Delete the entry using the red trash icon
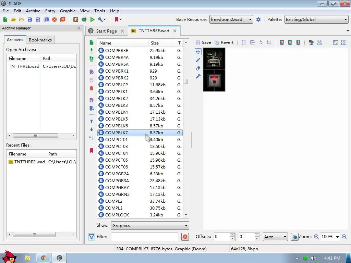The width and height of the screenshot is (351, 263). [x=91, y=88]
